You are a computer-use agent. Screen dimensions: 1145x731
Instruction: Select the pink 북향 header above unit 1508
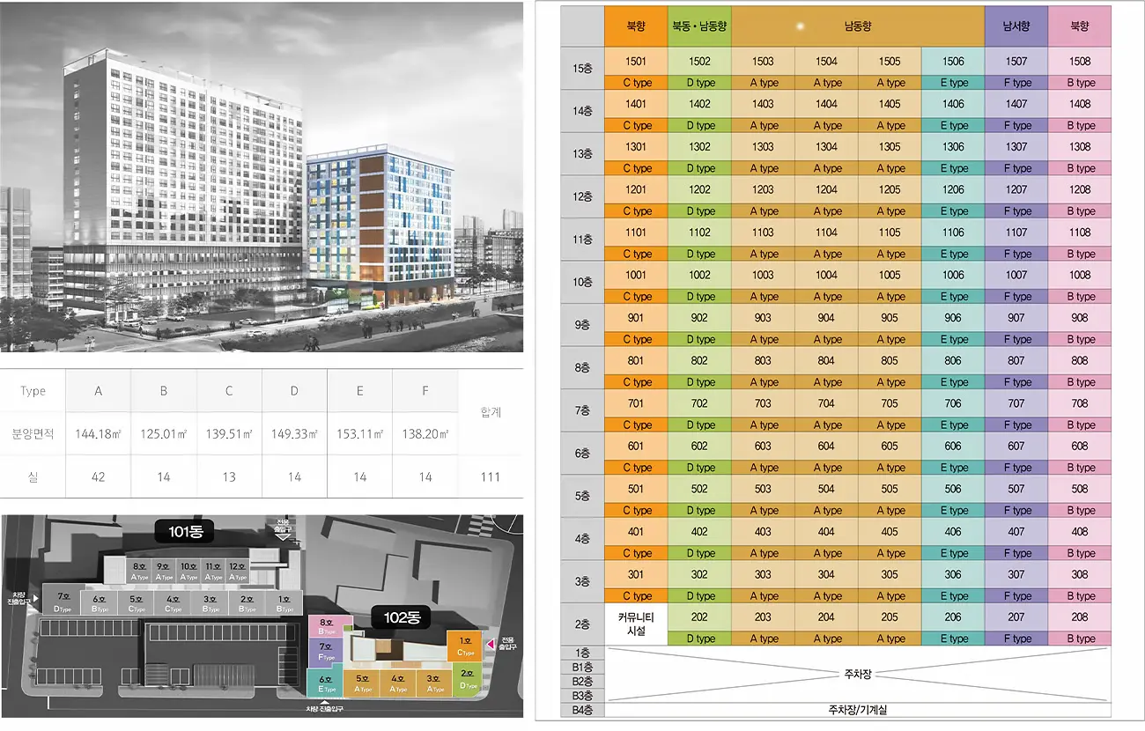pos(1080,26)
